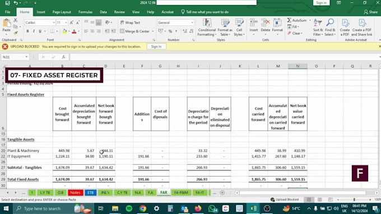Click the Sign in button in title bar

[321, 3]
